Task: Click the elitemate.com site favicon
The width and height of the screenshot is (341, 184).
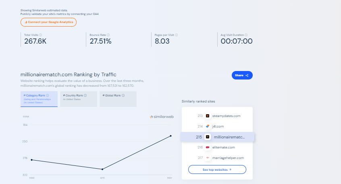Action: tap(208, 148)
